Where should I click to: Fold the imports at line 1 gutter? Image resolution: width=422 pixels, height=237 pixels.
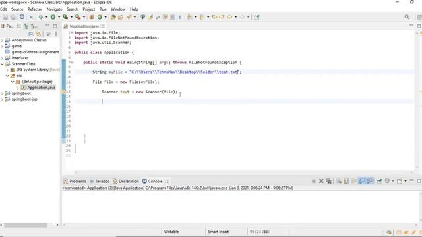pyautogui.click(x=72, y=33)
